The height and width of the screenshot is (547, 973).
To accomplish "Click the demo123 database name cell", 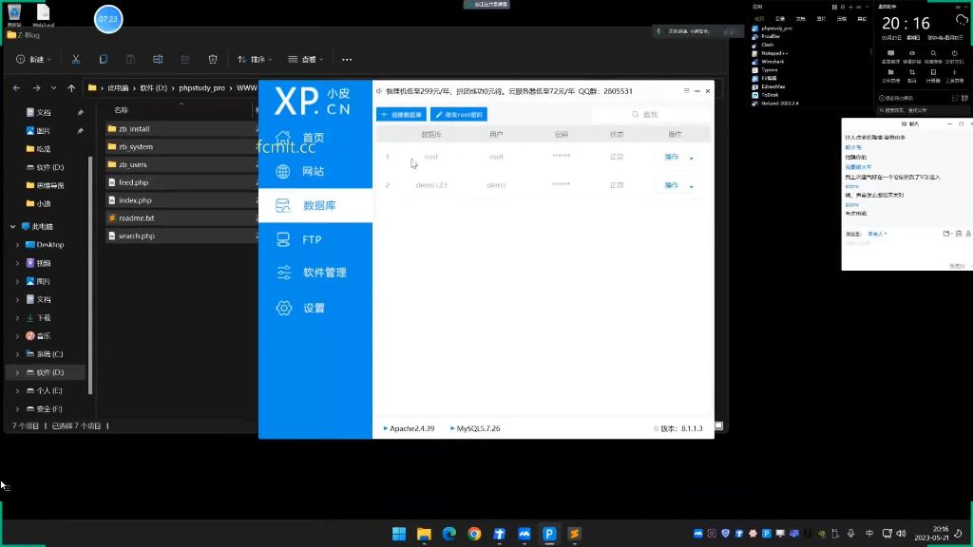I will [x=431, y=185].
